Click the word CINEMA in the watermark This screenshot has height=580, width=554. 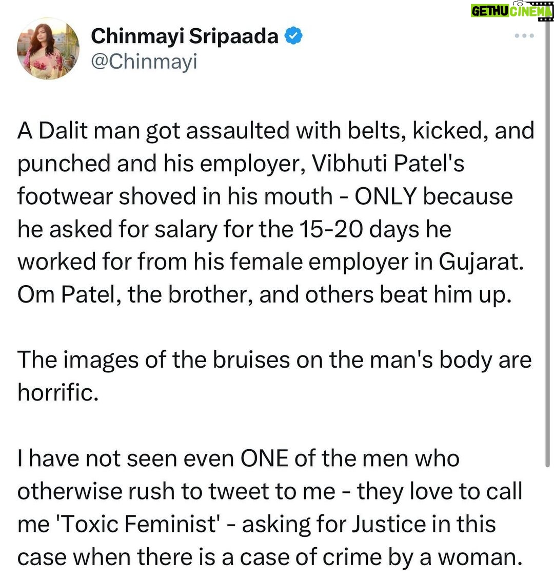pyautogui.click(x=530, y=11)
